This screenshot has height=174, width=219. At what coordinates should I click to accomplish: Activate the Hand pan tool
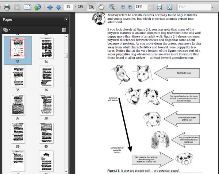tap(101, 7)
